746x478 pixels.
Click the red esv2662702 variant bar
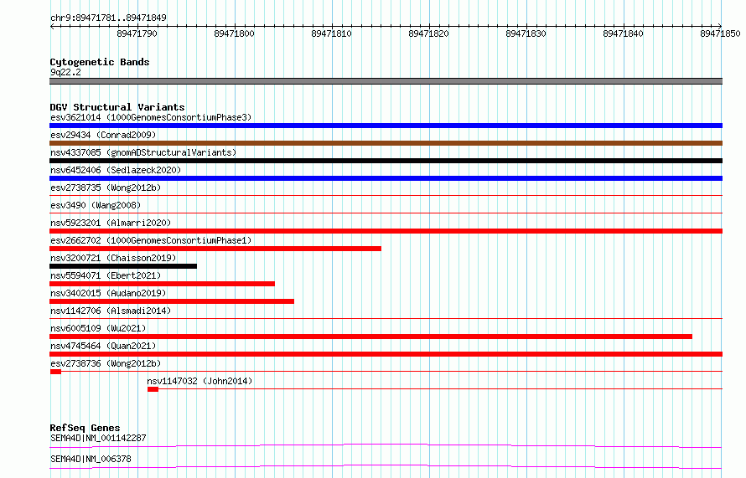click(215, 249)
